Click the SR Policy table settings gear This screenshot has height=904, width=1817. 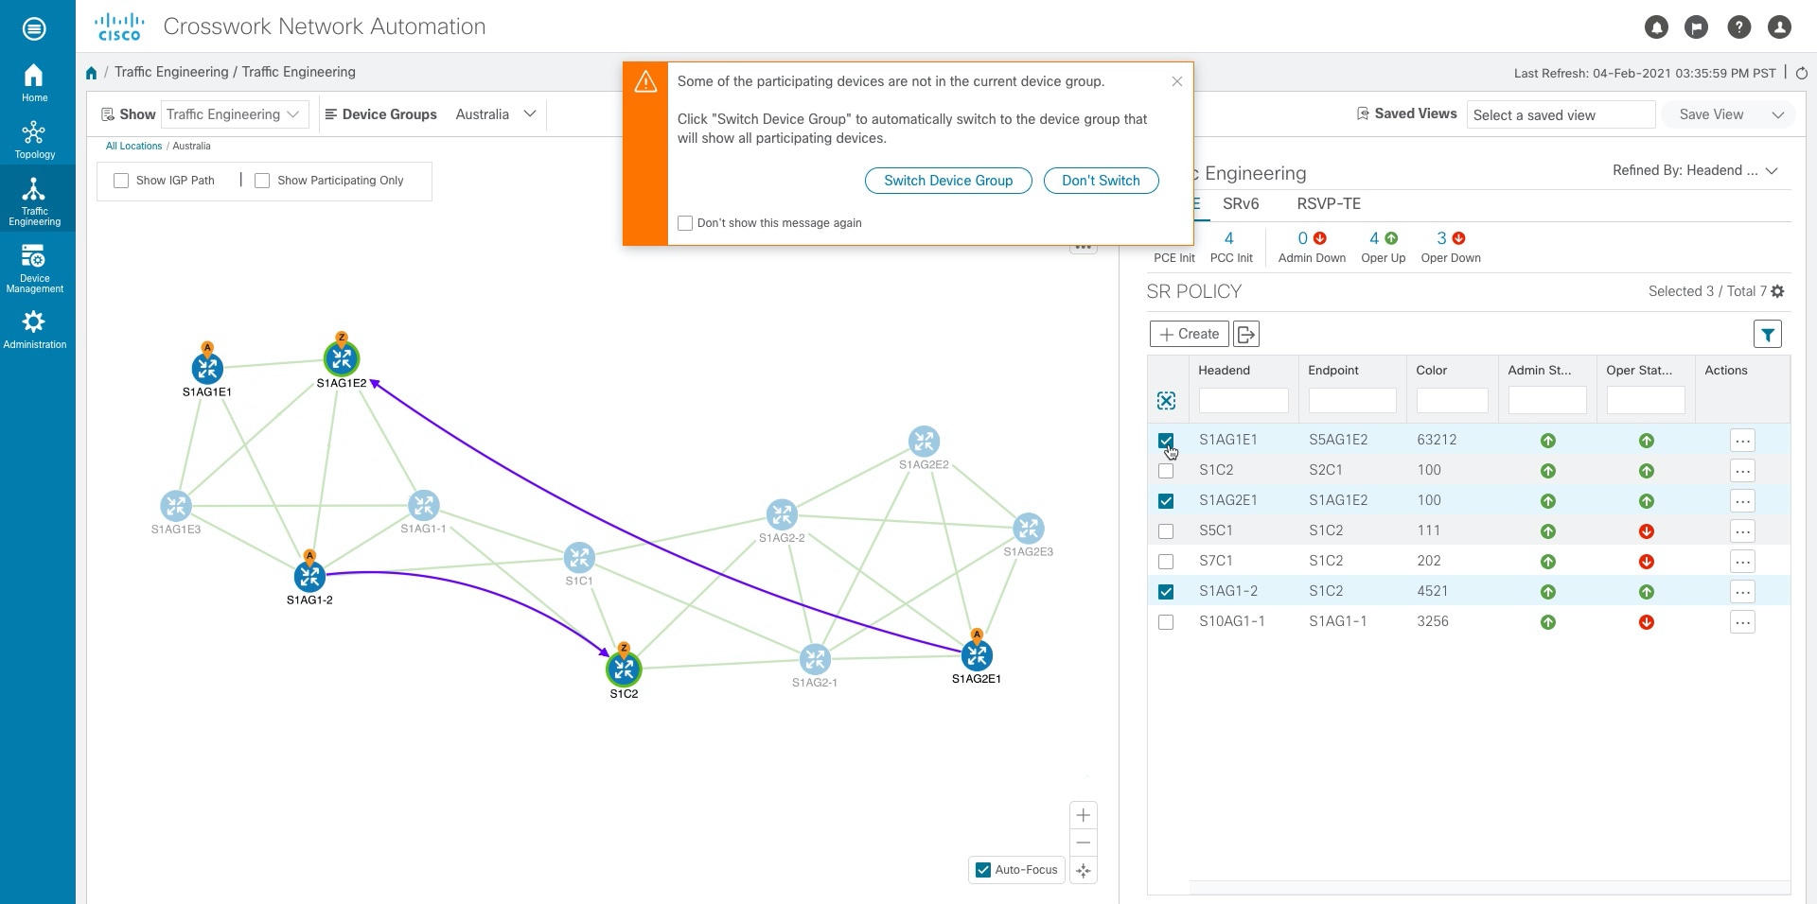pos(1777,291)
